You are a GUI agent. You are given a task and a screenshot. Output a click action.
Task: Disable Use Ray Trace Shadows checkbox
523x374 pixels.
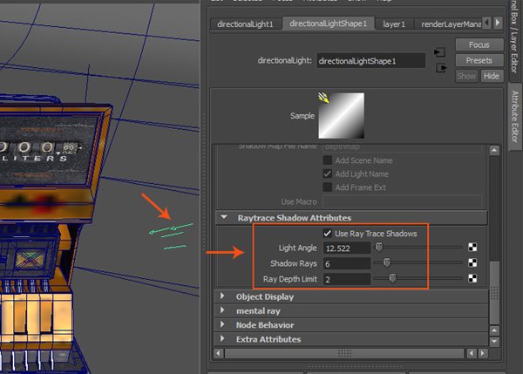(328, 234)
